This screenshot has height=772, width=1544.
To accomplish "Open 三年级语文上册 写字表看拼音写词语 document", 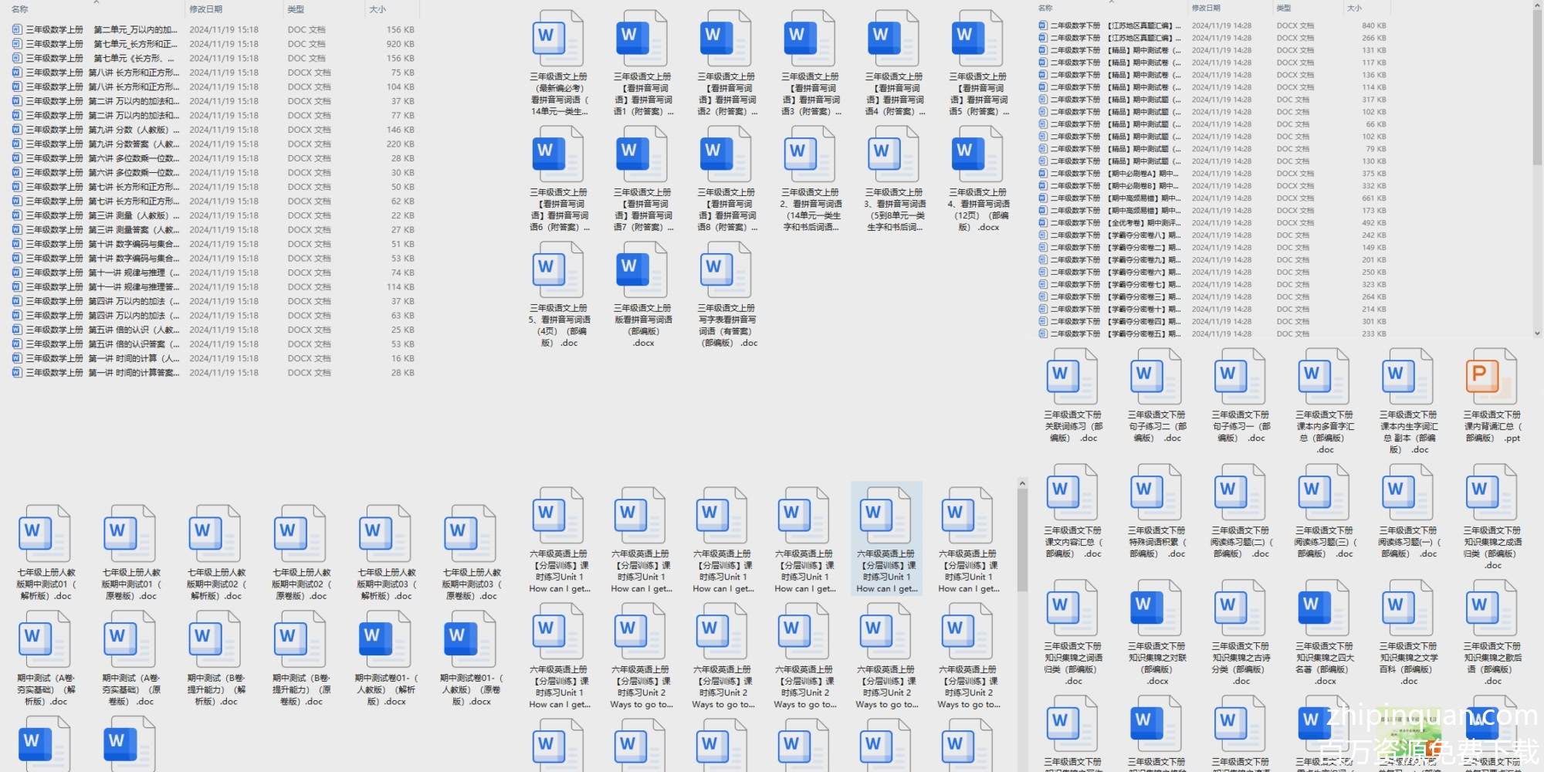I will click(x=726, y=269).
